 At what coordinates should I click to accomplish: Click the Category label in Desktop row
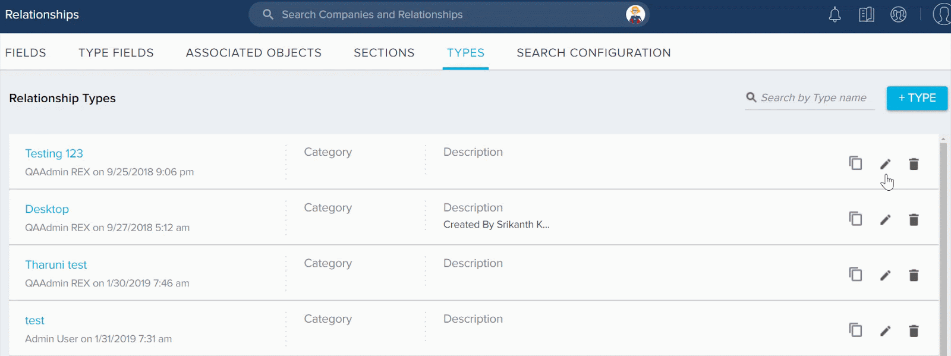[x=328, y=208]
